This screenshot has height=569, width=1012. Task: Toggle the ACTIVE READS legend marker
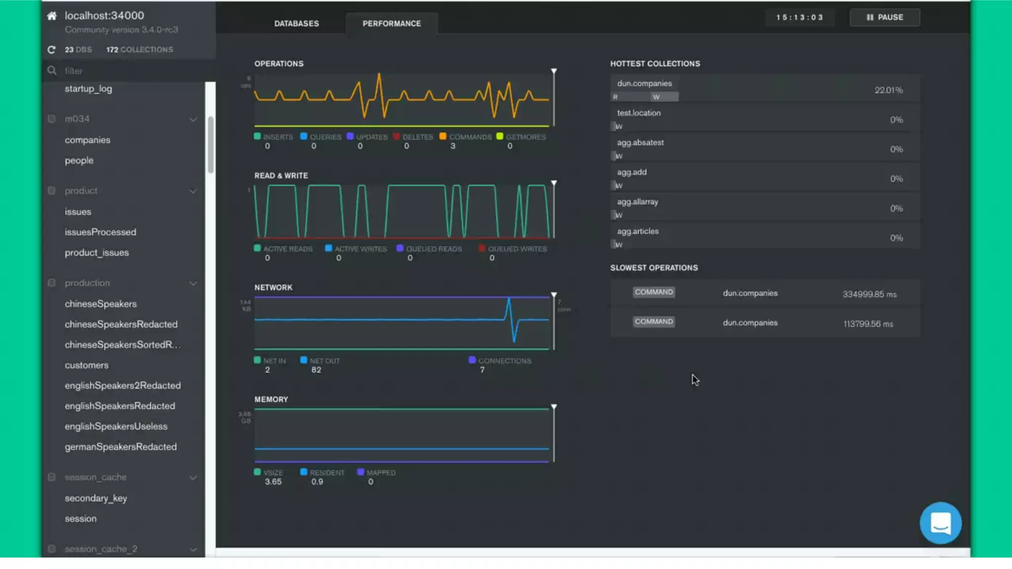pyautogui.click(x=257, y=248)
